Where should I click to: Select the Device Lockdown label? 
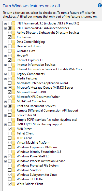[28, 46]
